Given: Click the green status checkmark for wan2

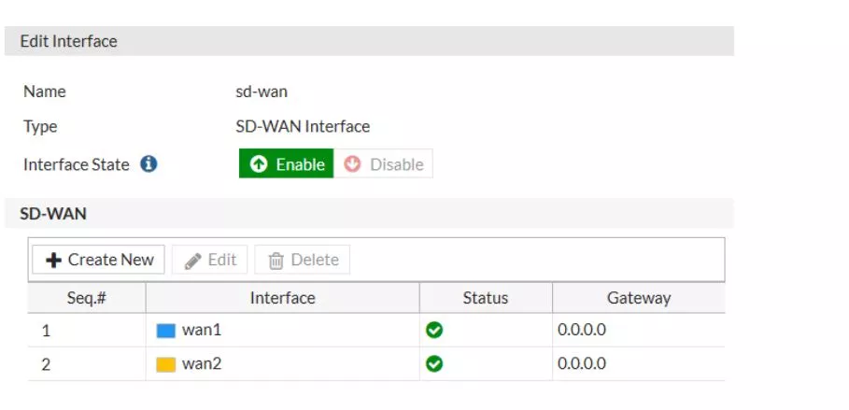Looking at the screenshot, I should 433,364.
